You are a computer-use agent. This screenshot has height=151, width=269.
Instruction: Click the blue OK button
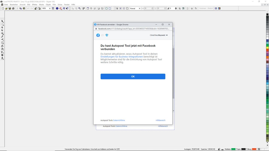133,77
